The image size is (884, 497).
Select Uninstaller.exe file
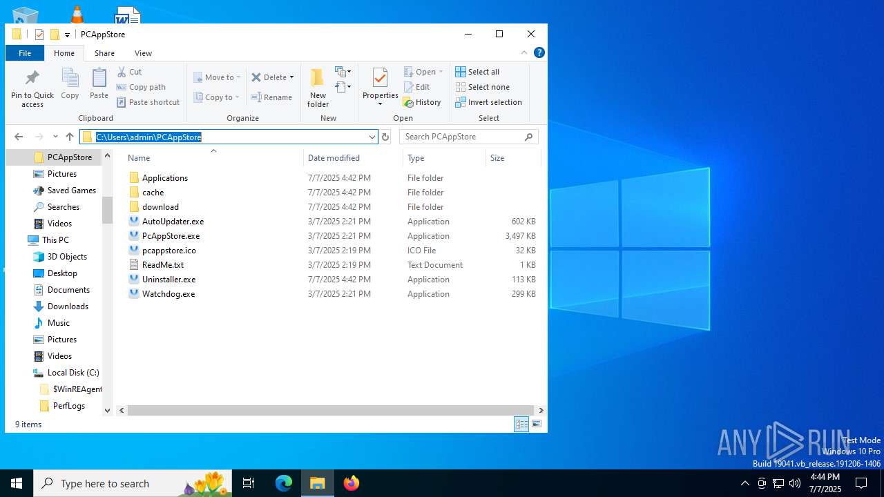coord(169,280)
